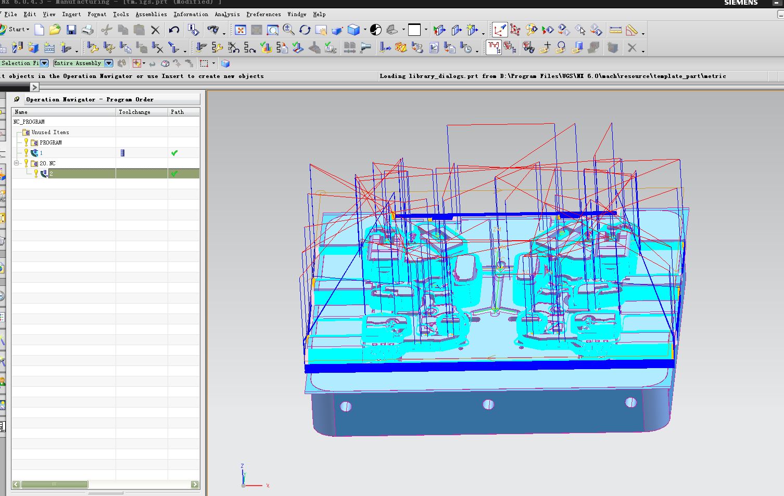Delete selection with the X icon in top toolbar
784x496 pixels.
pos(155,30)
